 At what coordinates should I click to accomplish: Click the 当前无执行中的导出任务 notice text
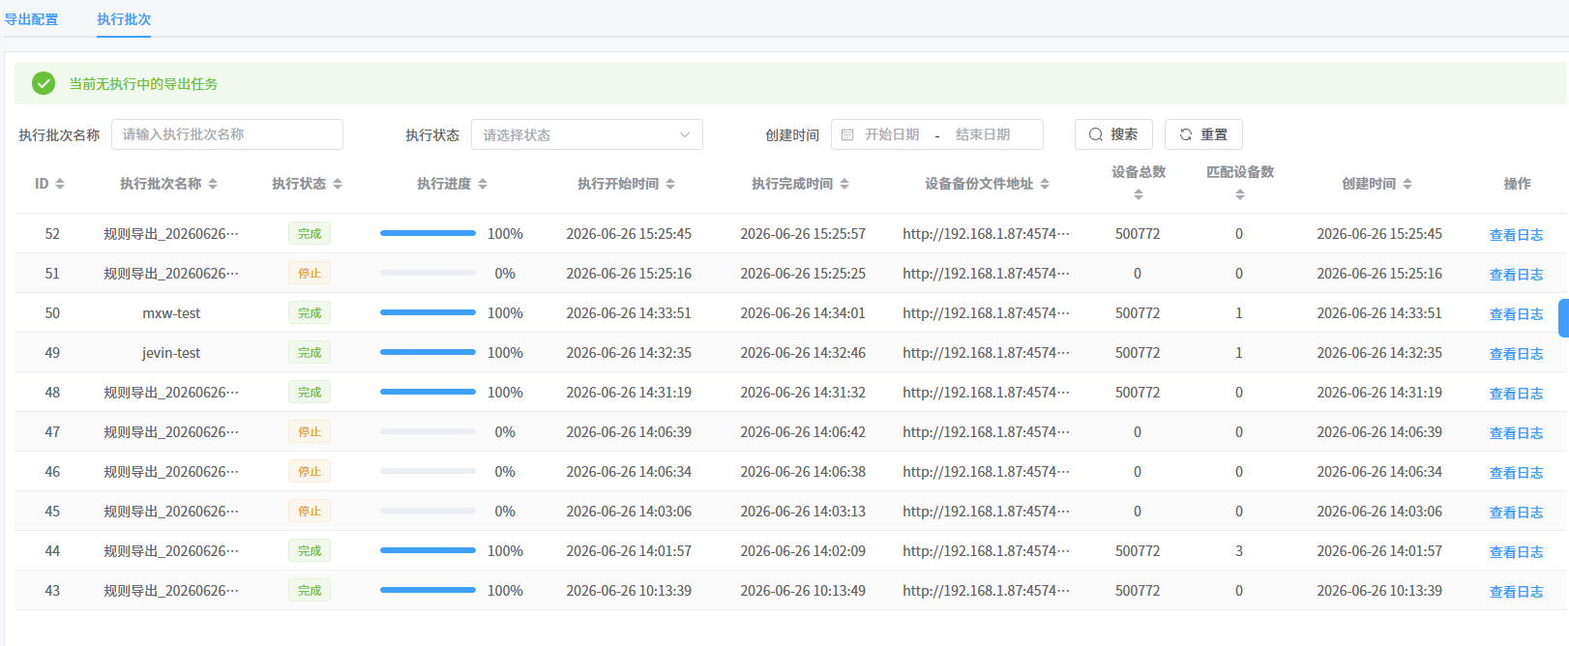[x=143, y=84]
